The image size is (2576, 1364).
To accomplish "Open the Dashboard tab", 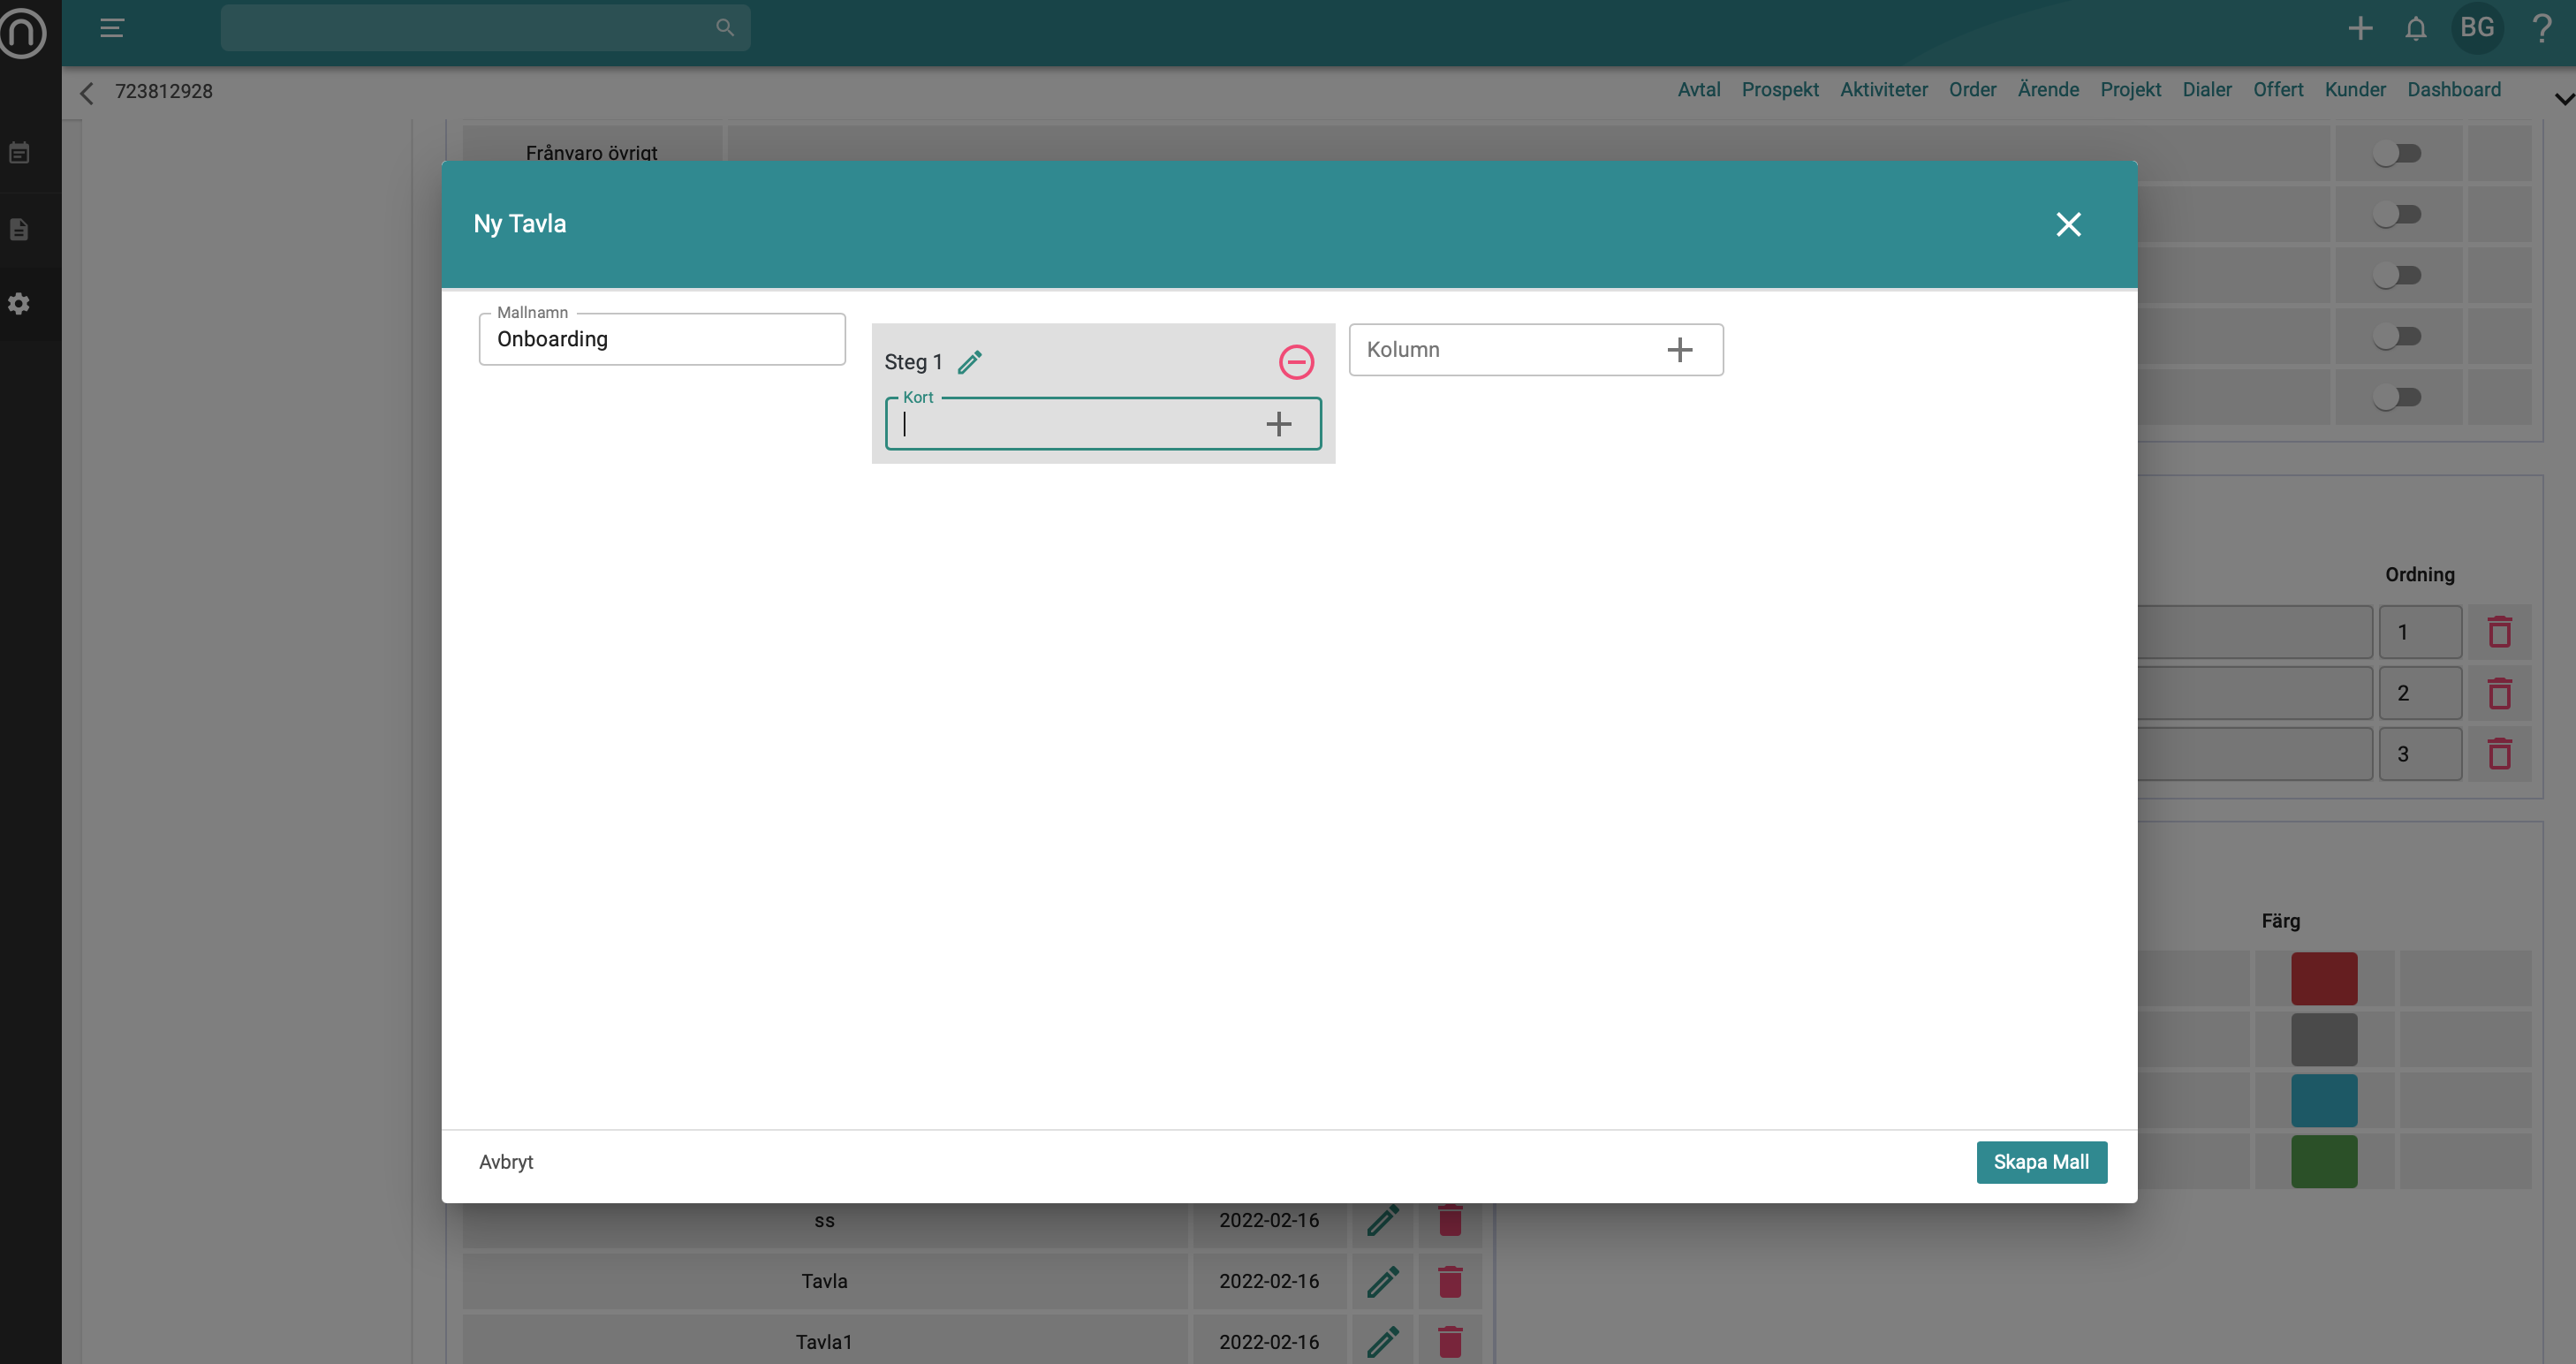I will [x=2453, y=90].
